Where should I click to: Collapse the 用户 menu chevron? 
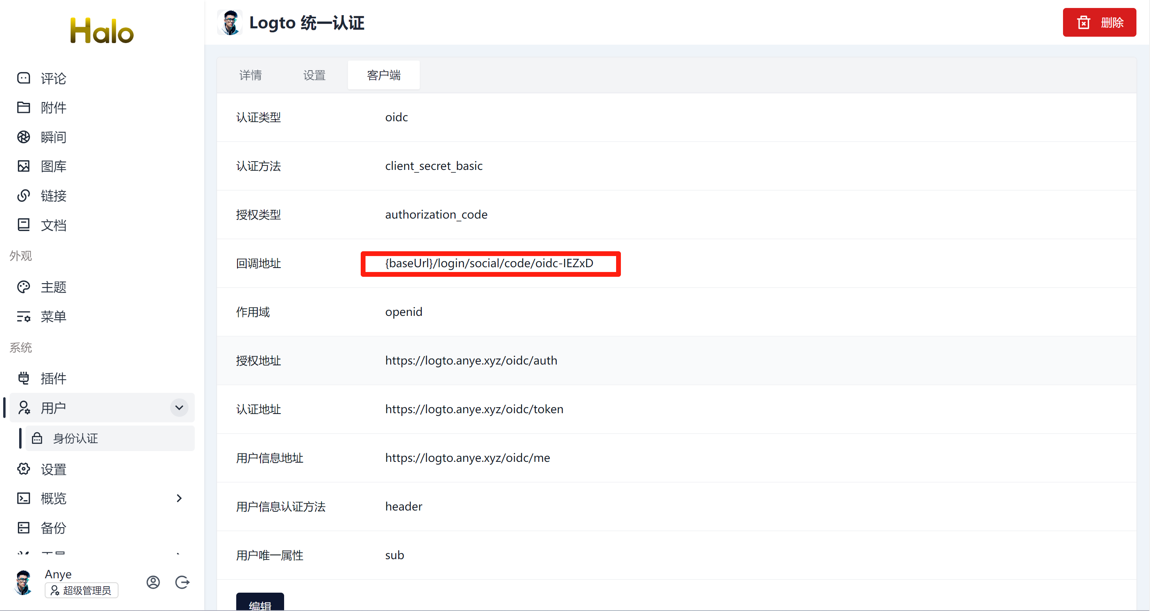(179, 408)
